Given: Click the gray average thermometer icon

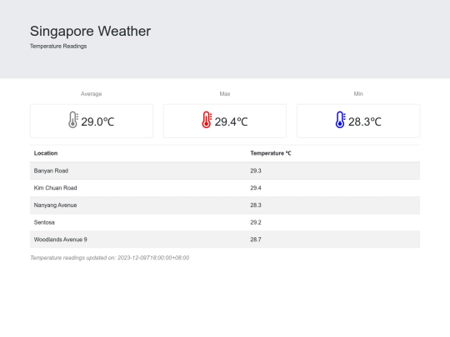Looking at the screenshot, I should (x=73, y=120).
